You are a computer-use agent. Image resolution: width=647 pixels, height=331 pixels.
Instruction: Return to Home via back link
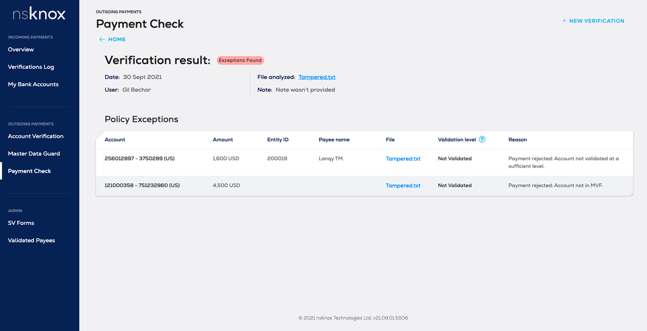click(x=116, y=39)
